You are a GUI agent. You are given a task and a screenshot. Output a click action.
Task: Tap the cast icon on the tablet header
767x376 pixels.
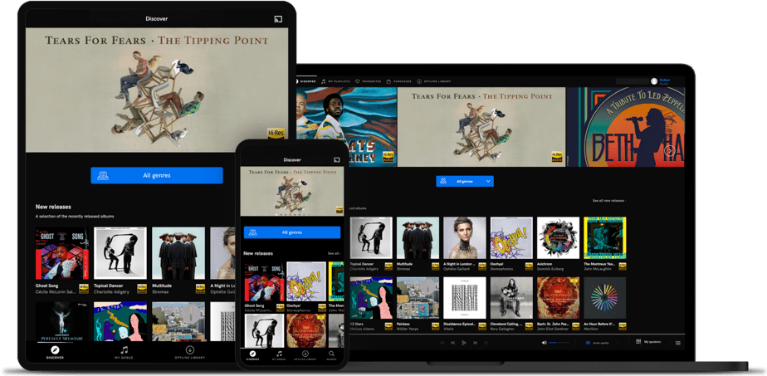tap(277, 18)
